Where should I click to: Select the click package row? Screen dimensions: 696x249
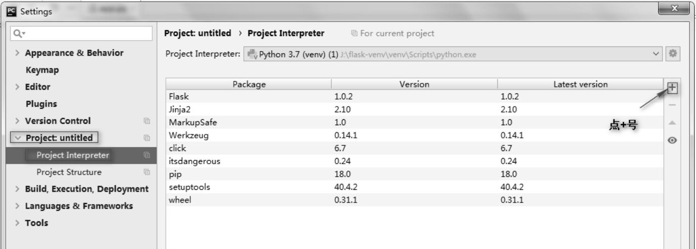coord(415,148)
